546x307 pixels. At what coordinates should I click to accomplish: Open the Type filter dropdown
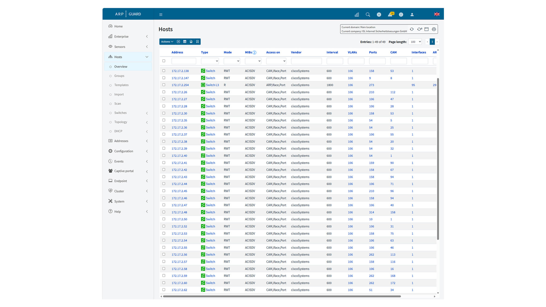click(x=210, y=61)
